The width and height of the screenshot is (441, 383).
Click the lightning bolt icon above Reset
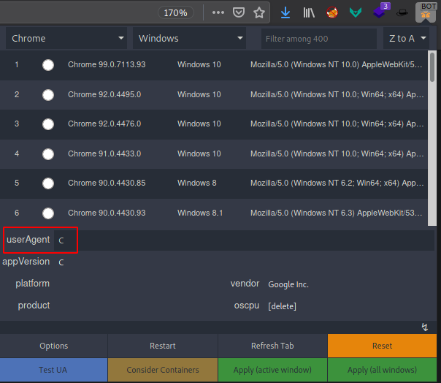425,327
